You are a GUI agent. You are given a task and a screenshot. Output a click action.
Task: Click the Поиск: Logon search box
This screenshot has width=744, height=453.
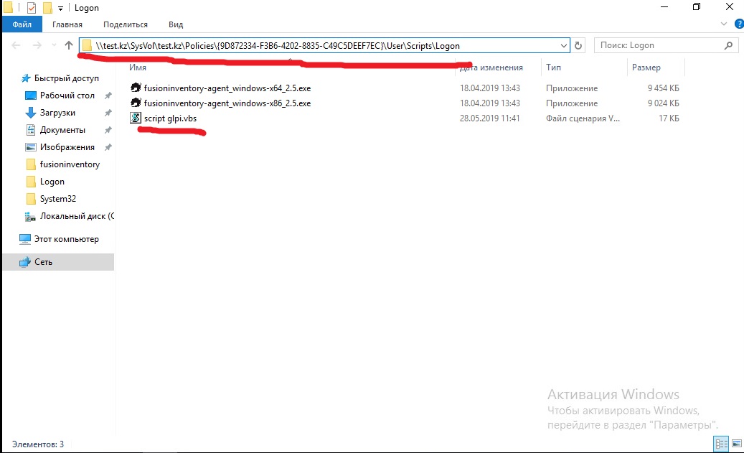666,45
